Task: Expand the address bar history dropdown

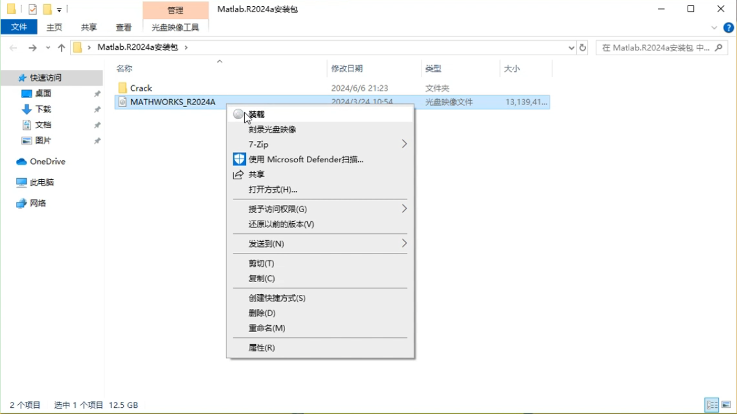Action: (571, 47)
